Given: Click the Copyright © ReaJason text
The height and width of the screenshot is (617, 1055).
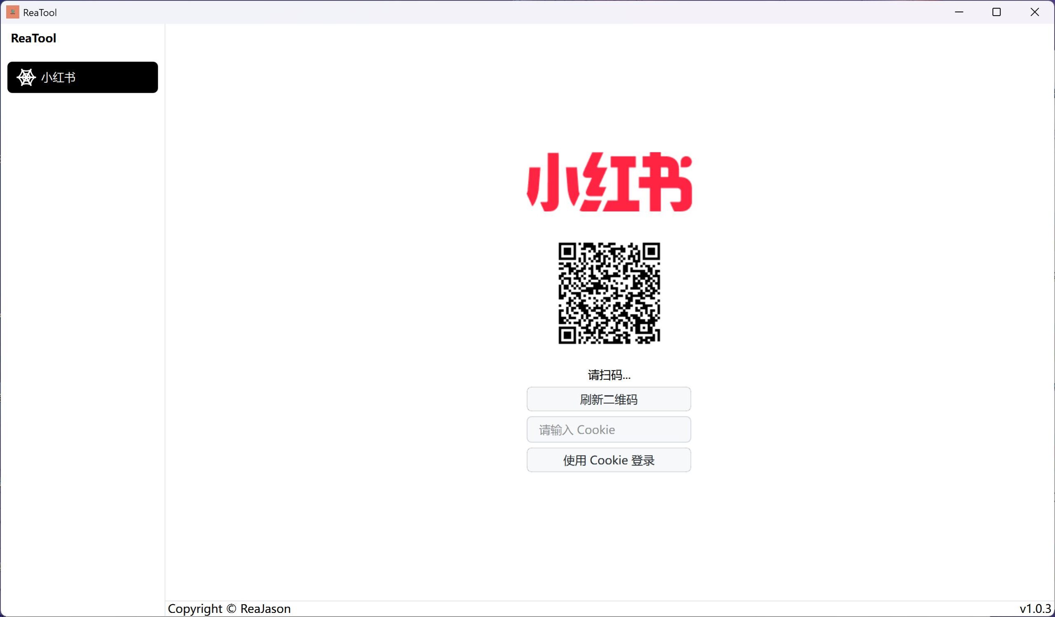Looking at the screenshot, I should point(229,609).
